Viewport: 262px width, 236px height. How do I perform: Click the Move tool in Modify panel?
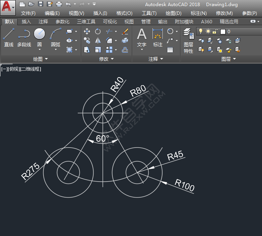87,31
